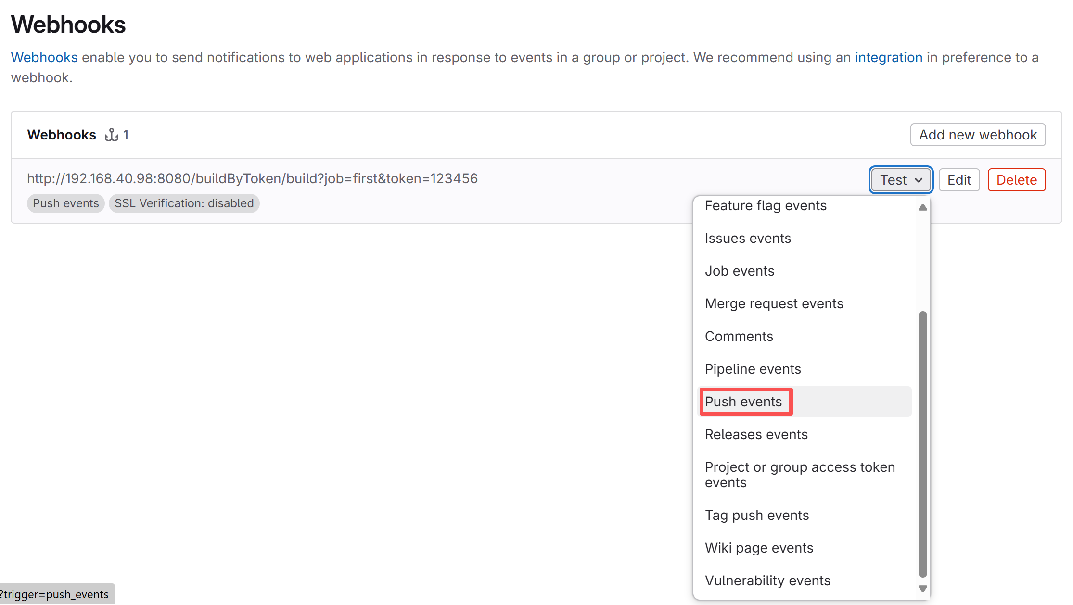
Task: Click the Test button chevron arrow
Action: click(919, 180)
